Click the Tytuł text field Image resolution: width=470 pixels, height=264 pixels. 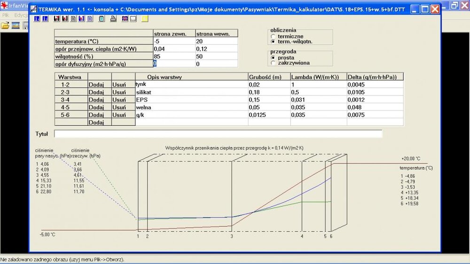[x=218, y=134]
